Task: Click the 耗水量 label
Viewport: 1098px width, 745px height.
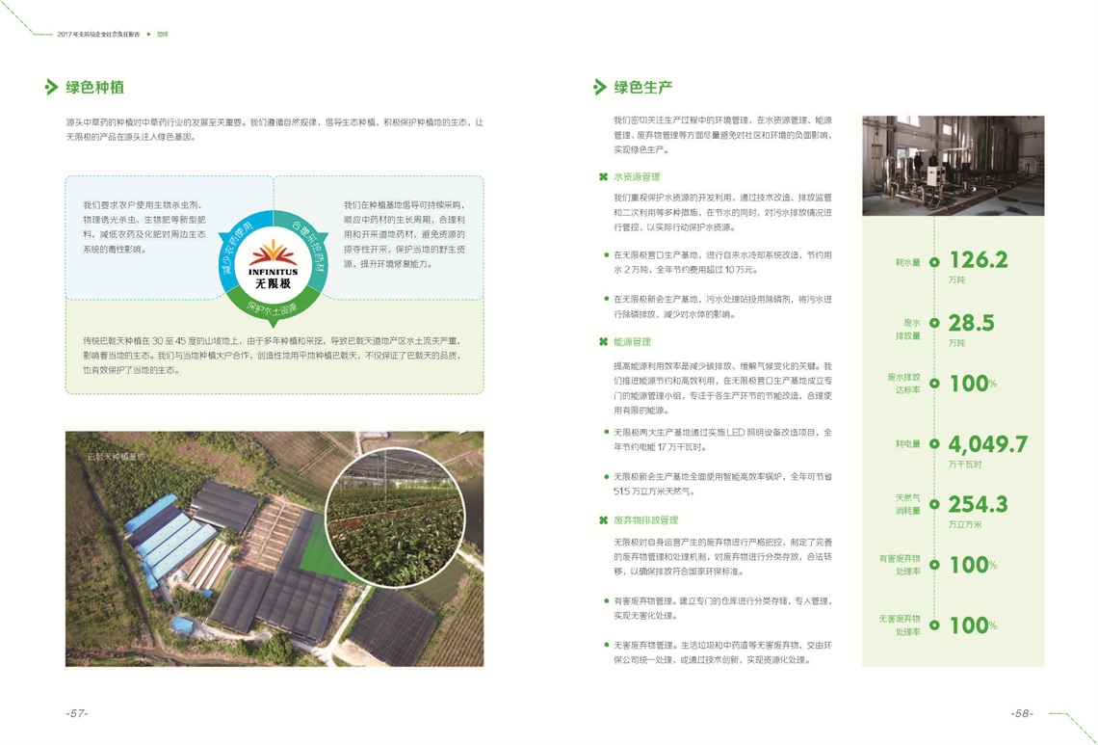Action: 908,263
